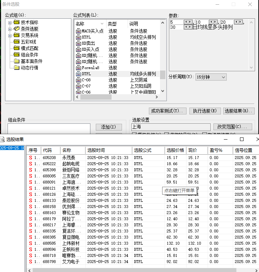The width and height of the screenshot is (259, 272).
Task: Click the 技术指标 folder icon
Action: [17, 22]
